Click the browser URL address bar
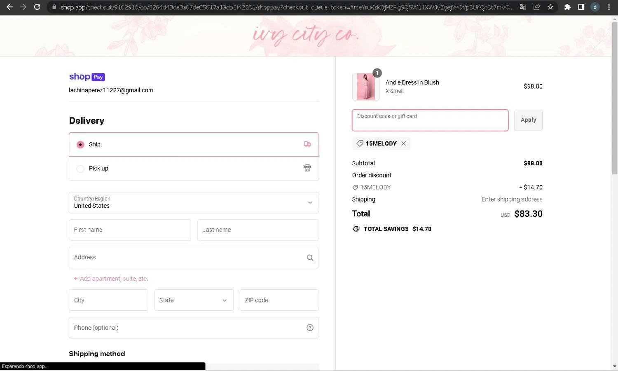Viewport: 618px width, 371px height. click(x=287, y=7)
